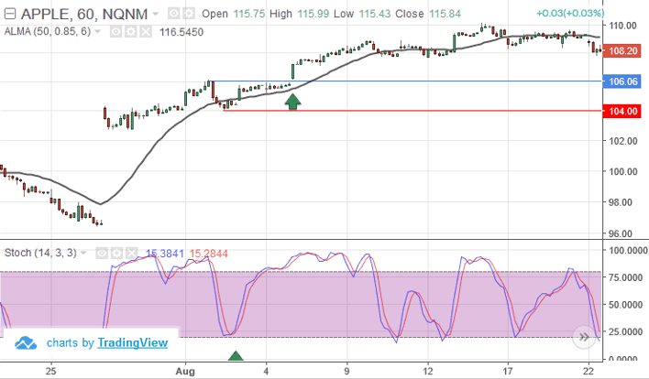The height and width of the screenshot is (379, 649).
Task: Click the Stoch (14, 3, 3) indicator label
Action: coord(40,253)
